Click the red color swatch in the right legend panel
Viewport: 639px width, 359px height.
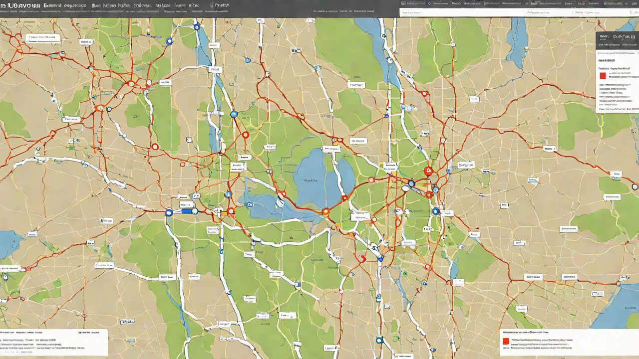603,76
